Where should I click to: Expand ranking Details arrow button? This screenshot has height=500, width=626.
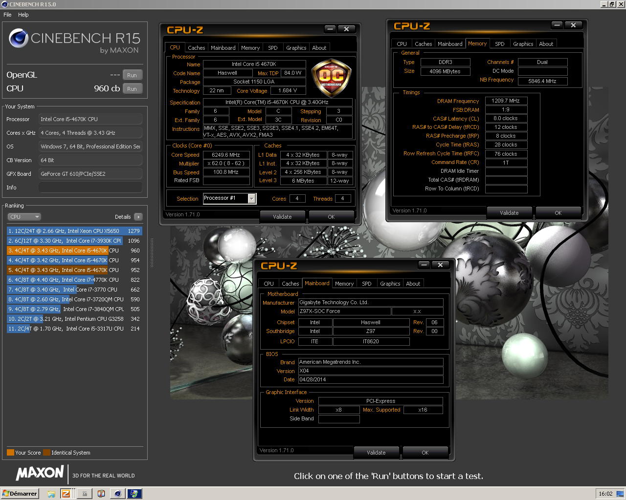point(138,217)
